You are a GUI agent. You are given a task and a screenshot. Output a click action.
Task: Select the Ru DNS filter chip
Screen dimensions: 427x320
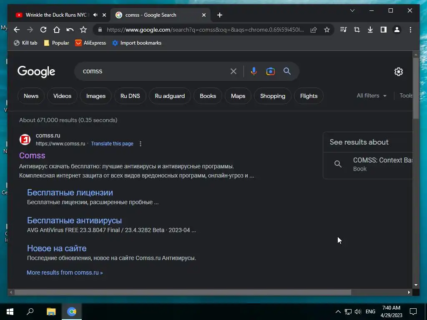[130, 96]
